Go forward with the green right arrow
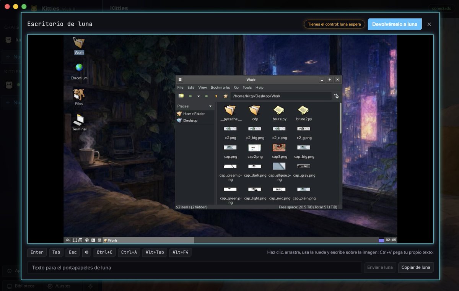Viewport: 459px width, 291px height. 207,96
